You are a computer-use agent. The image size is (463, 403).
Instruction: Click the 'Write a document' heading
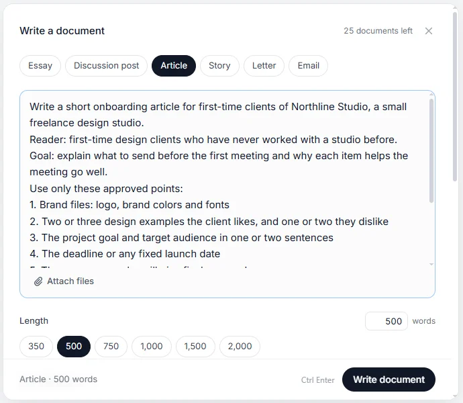[x=62, y=31]
